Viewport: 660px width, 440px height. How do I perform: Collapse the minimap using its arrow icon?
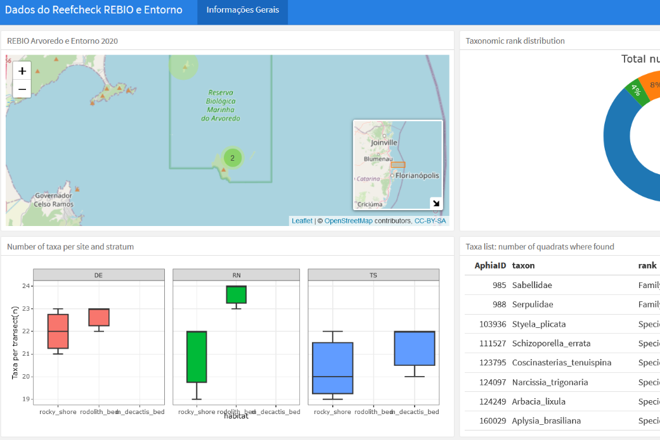click(x=436, y=203)
